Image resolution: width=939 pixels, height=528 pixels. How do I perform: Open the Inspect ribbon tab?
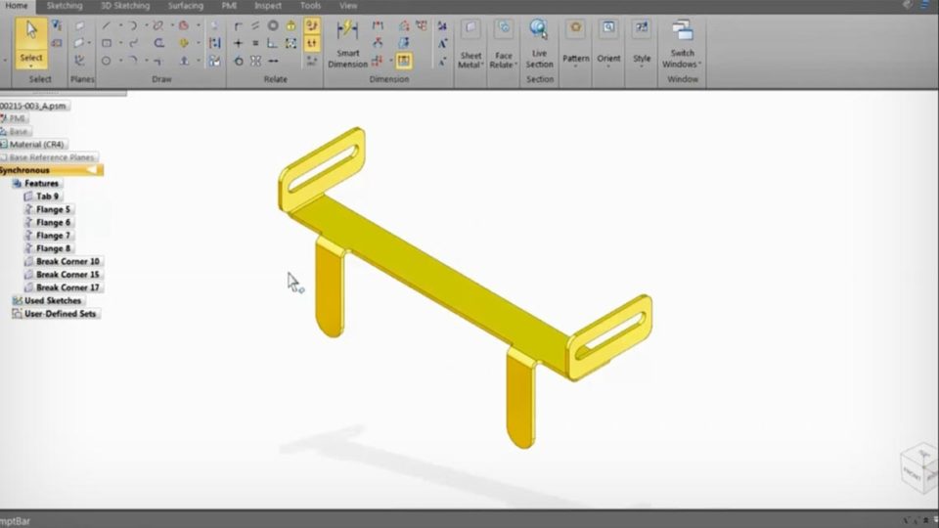pos(268,6)
